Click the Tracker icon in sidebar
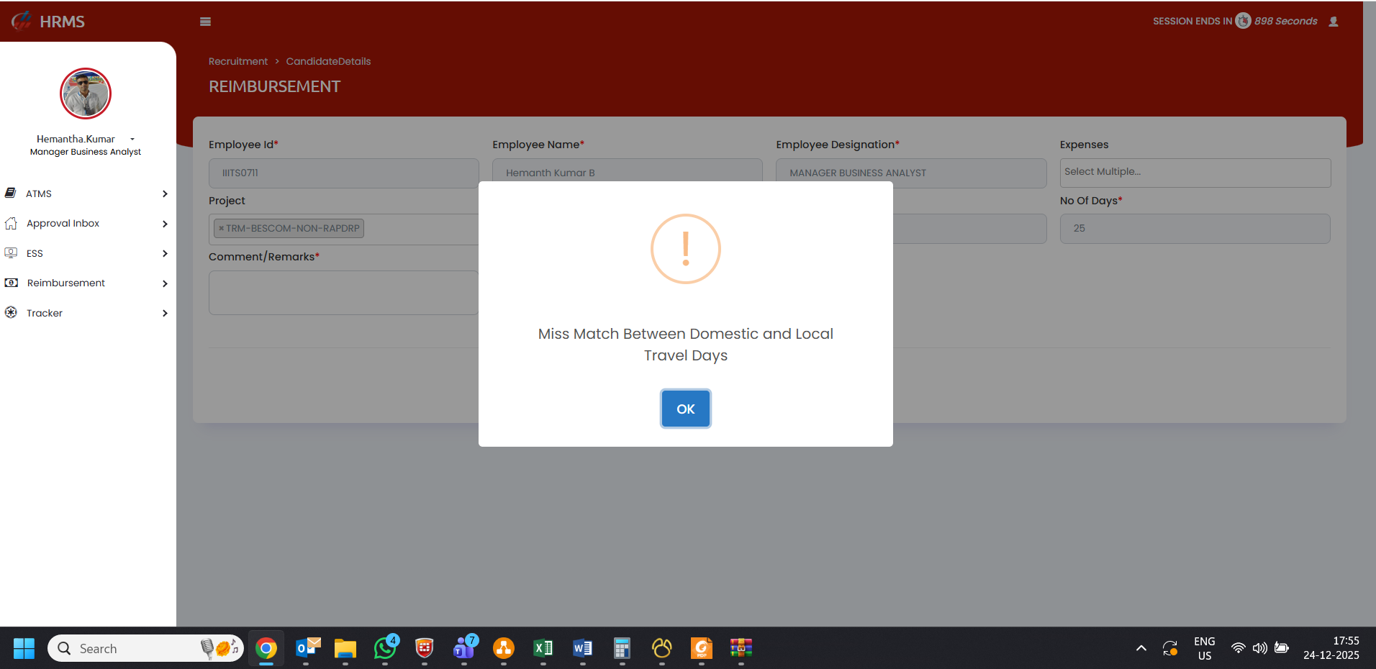Image resolution: width=1376 pixels, height=669 pixels. point(11,313)
